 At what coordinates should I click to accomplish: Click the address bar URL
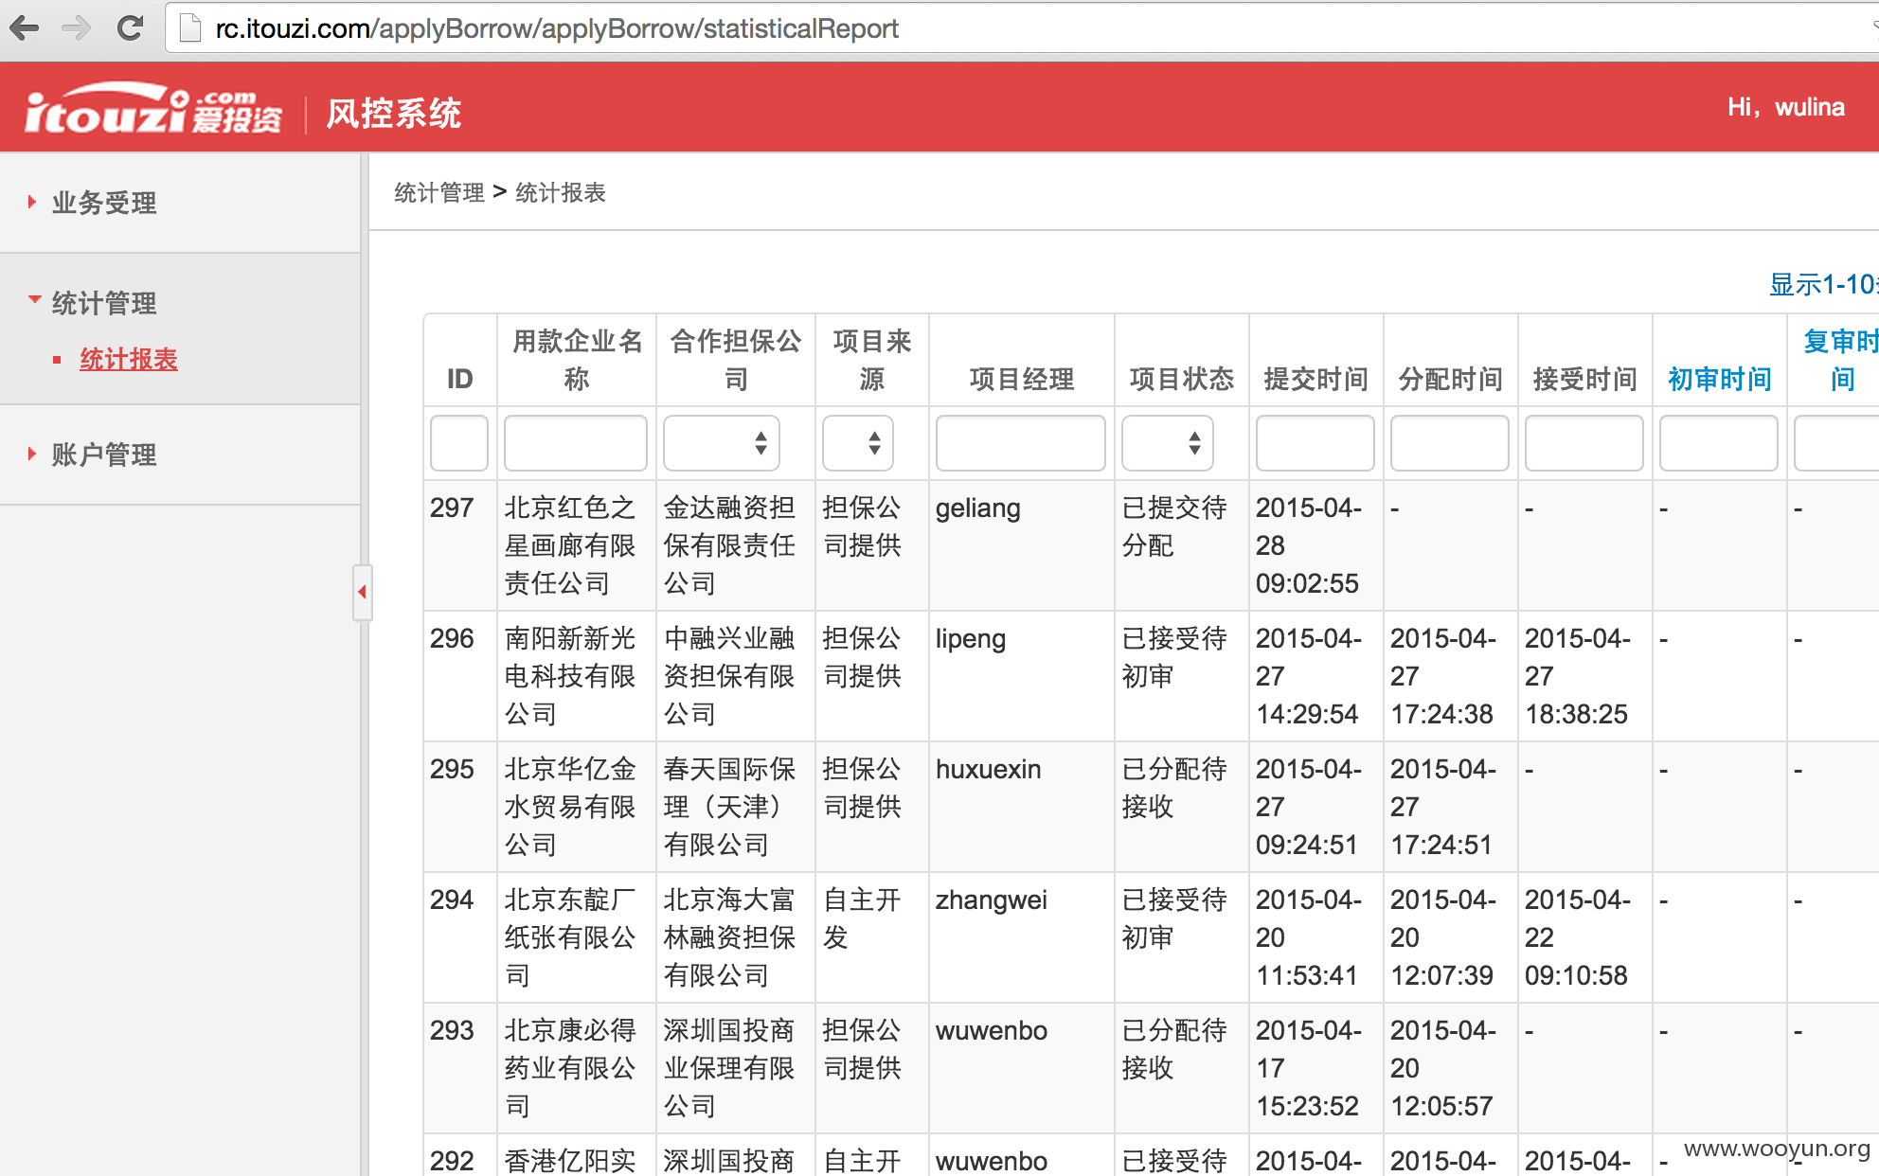pos(557,28)
